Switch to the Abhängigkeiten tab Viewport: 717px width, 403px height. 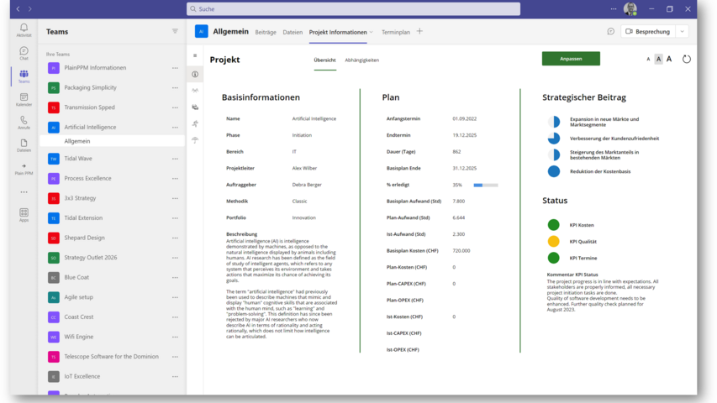click(x=361, y=60)
